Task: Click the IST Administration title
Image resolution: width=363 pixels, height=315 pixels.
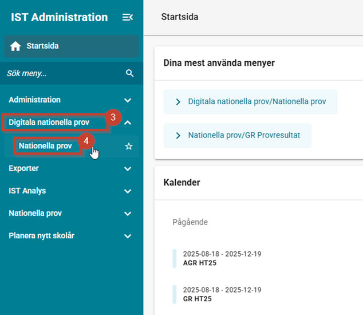Action: (60, 17)
